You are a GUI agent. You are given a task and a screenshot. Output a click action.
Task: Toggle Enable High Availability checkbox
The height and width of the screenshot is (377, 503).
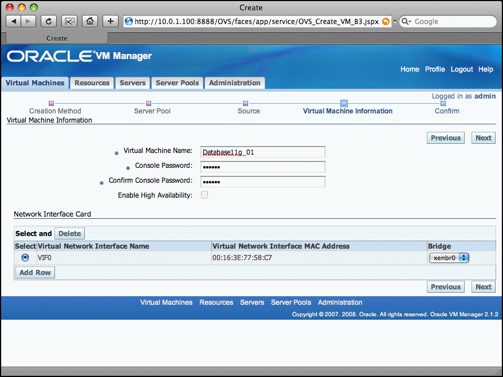[205, 195]
